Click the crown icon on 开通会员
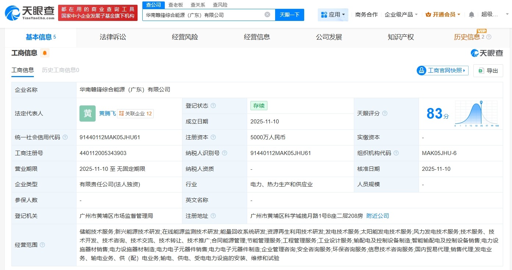This screenshot has height=270, width=512. click(428, 14)
